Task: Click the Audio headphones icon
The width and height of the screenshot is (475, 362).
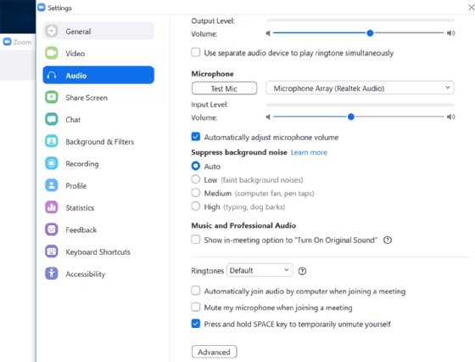Action: click(x=52, y=76)
